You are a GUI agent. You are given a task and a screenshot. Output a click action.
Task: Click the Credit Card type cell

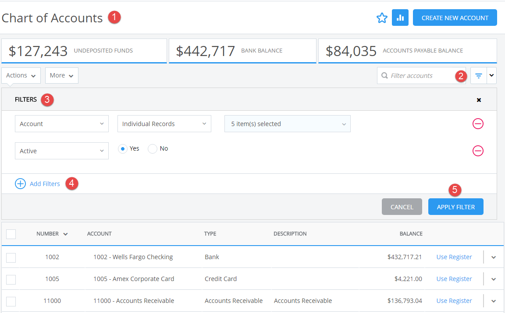click(220, 279)
